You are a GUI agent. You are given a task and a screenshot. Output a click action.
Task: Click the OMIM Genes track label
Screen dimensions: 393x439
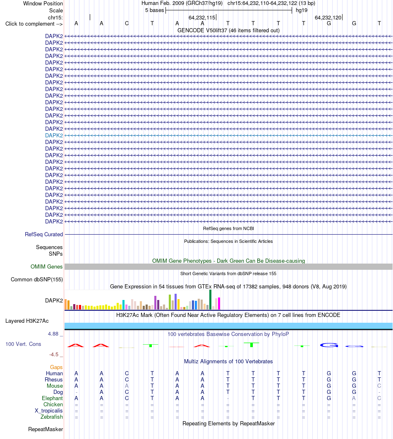coord(46,266)
